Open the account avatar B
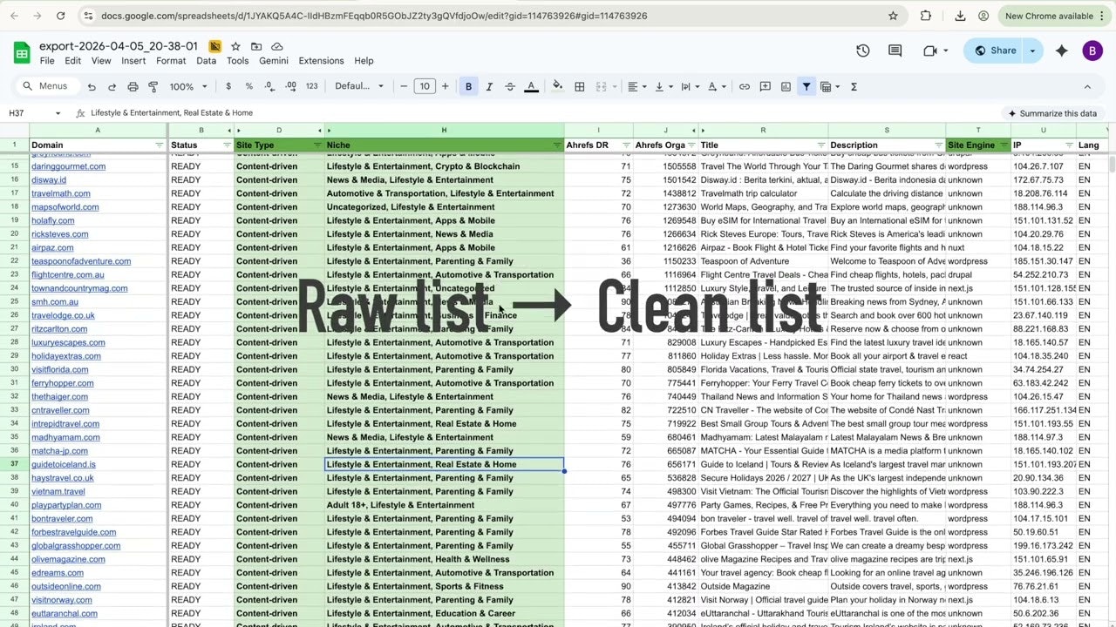Viewport: 1116px width, 627px height. pos(1092,51)
